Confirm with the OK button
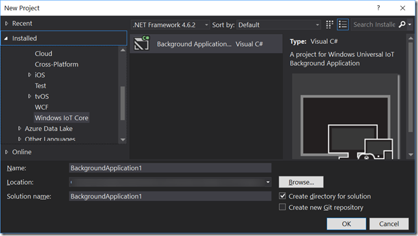Viewport: 418px width, 236px height. (347, 224)
